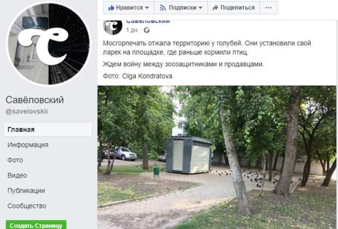Open the Сообщество section

(x=27, y=206)
